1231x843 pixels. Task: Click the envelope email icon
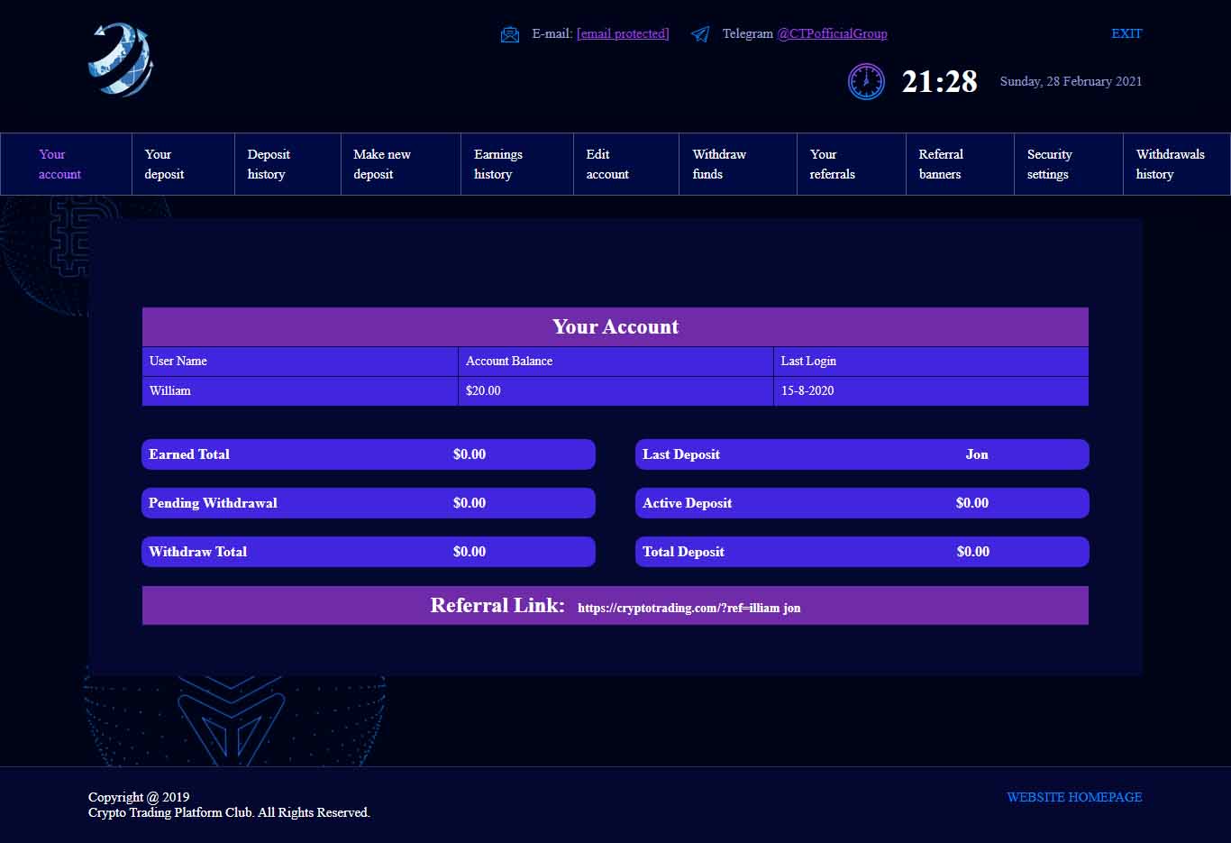(510, 34)
